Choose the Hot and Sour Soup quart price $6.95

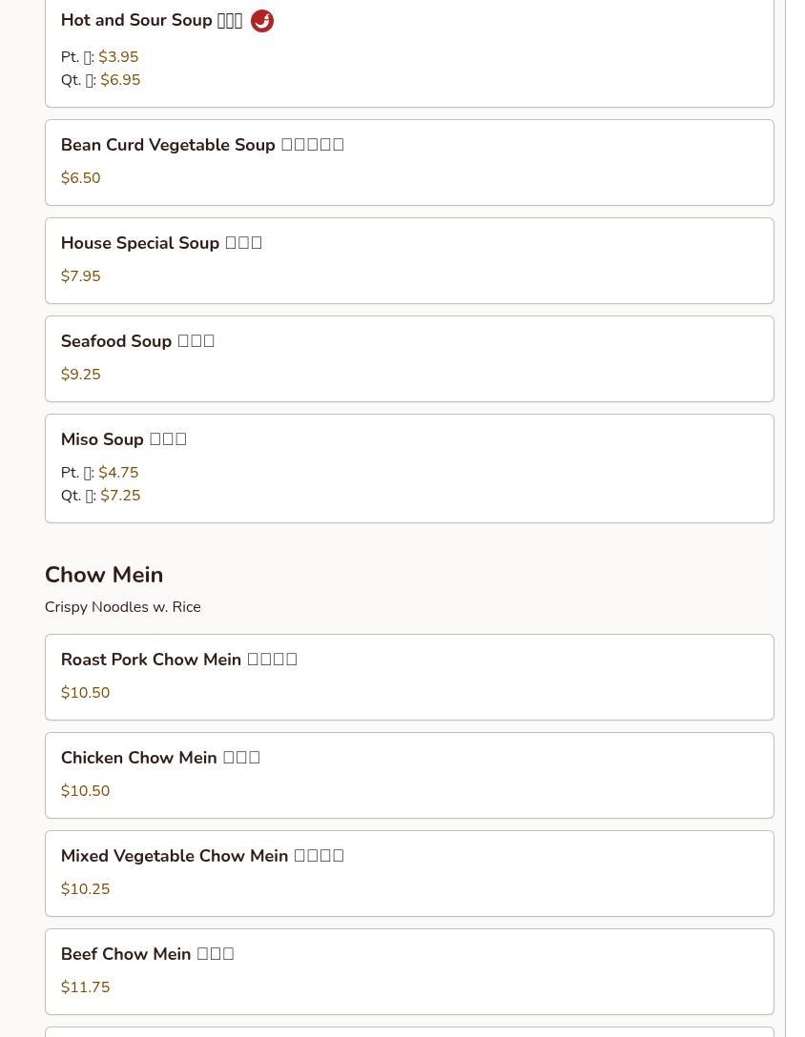(x=120, y=80)
